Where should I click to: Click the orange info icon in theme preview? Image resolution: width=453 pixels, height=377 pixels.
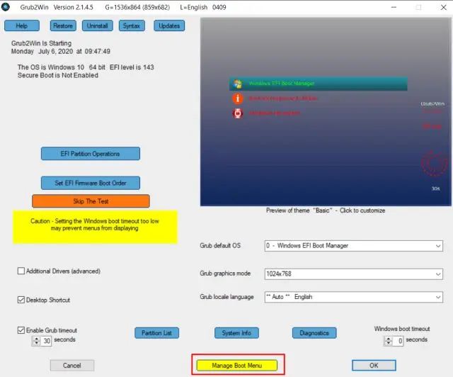point(238,99)
